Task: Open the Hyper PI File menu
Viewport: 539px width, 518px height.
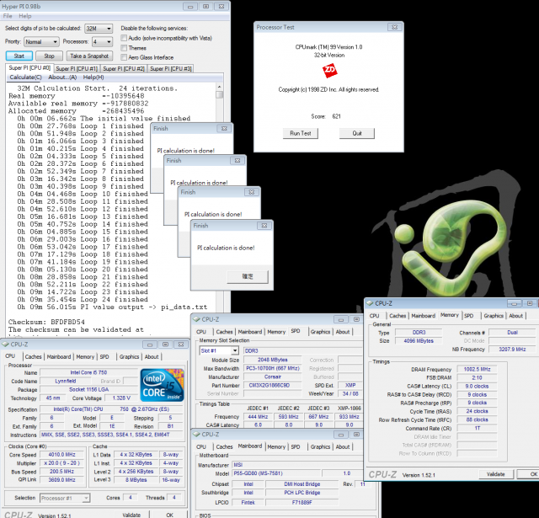Action: pyautogui.click(x=8, y=16)
